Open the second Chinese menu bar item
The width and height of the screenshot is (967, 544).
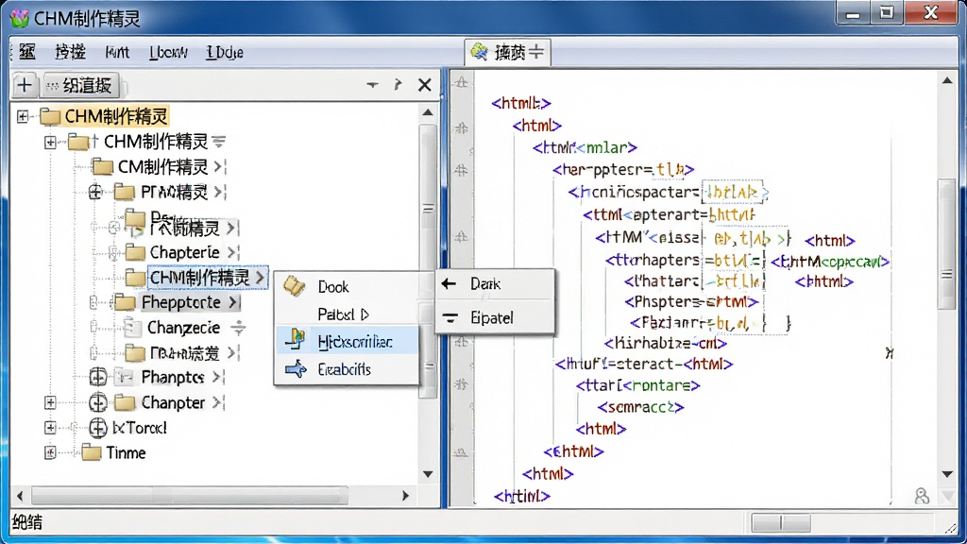(x=70, y=52)
